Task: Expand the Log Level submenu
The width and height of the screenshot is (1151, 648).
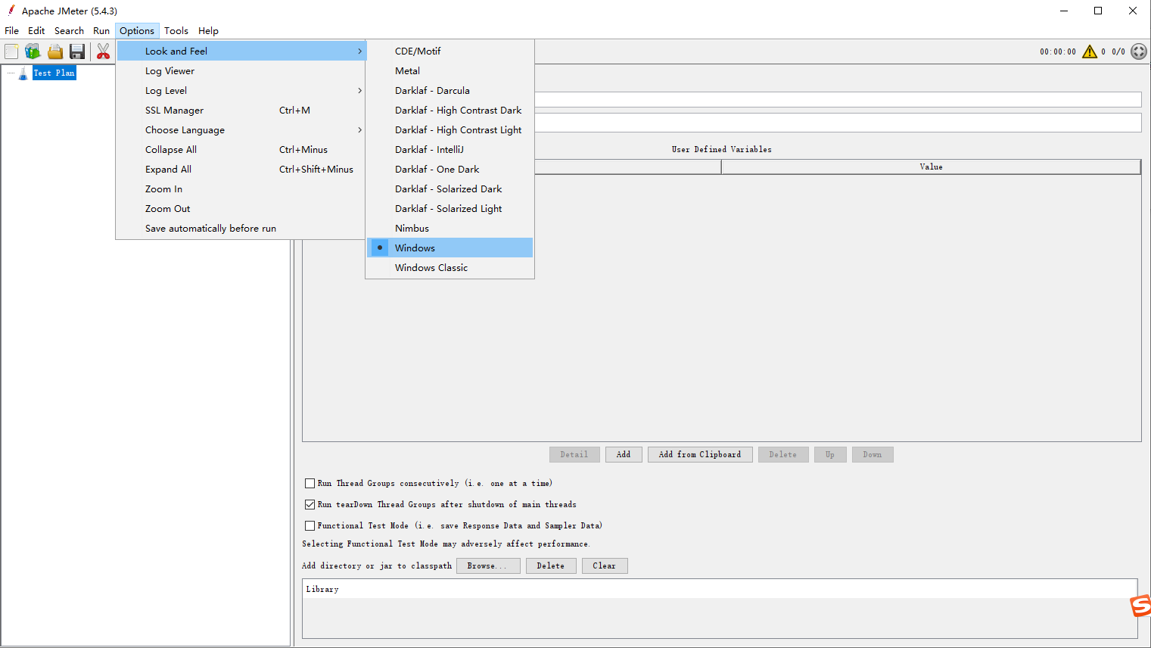Action: (x=241, y=90)
